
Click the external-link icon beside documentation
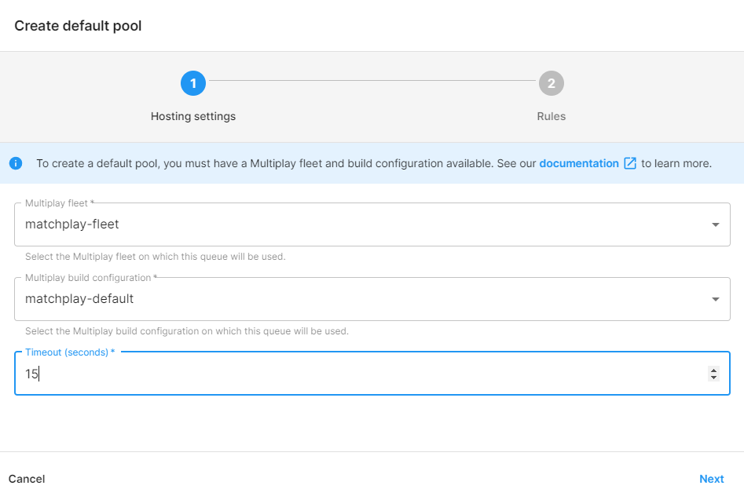click(x=629, y=163)
